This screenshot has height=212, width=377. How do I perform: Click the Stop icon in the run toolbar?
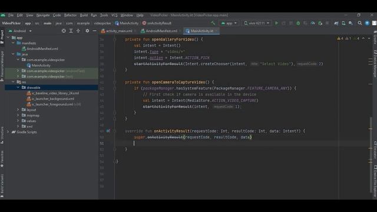[328, 23]
